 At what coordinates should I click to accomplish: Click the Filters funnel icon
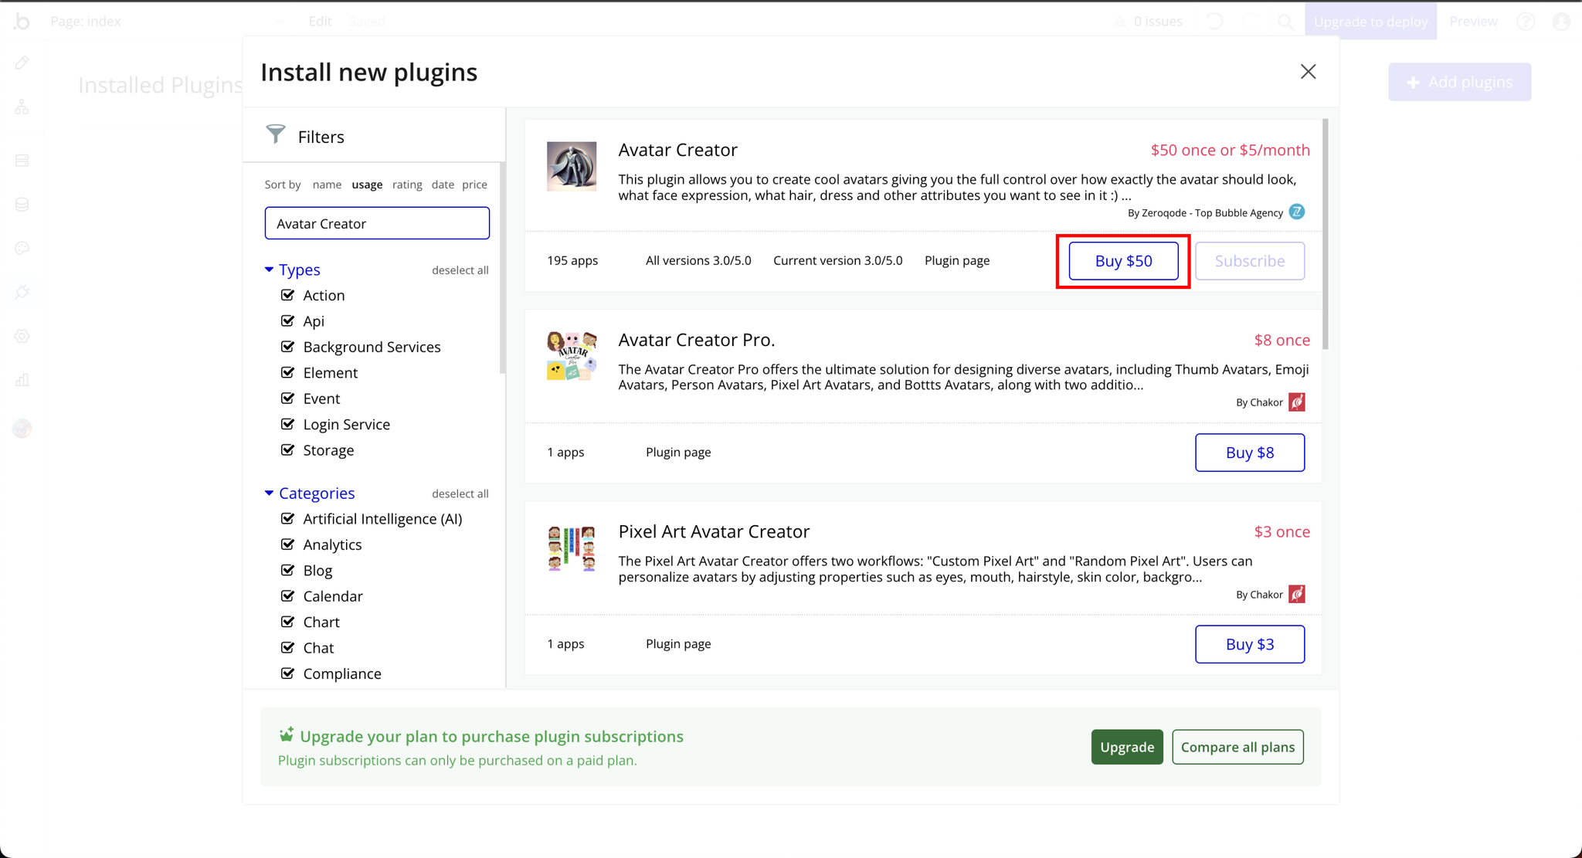coord(275,134)
